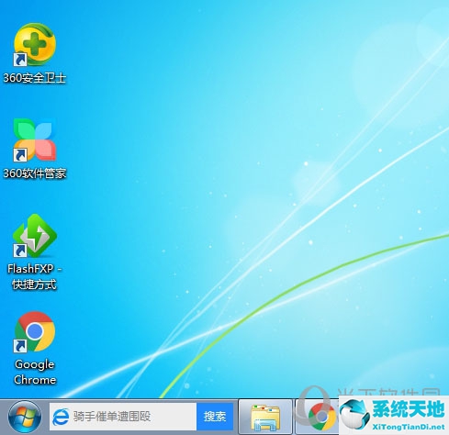Screen dimensions: 449x435
Task: Click the blue 搜索 button in the taskbar
Action: [x=215, y=417]
